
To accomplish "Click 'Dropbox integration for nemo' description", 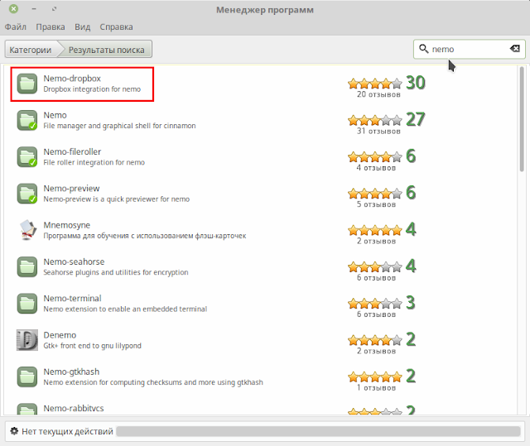I will point(92,89).
